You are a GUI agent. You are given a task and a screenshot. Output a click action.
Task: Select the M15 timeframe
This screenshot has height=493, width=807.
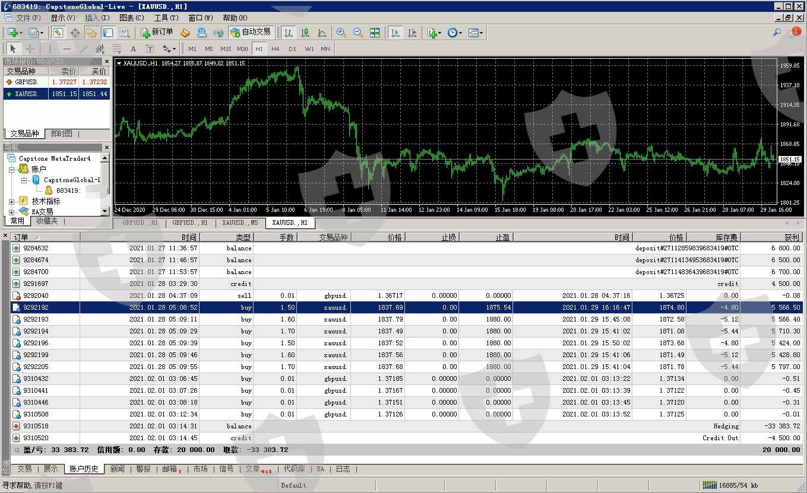tap(226, 49)
